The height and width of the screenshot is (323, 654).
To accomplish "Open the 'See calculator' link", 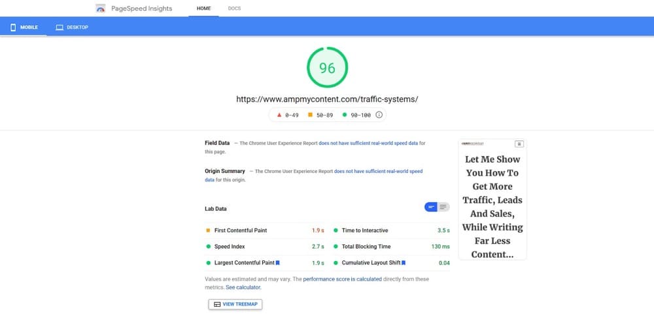I will 243,287.
